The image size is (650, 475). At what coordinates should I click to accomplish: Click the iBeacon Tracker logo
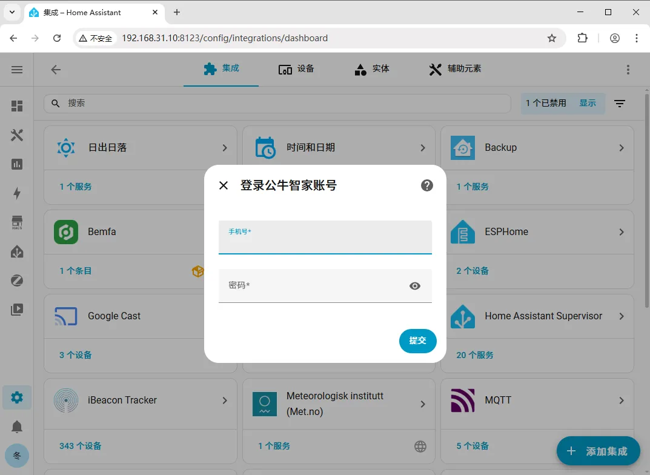(x=66, y=400)
